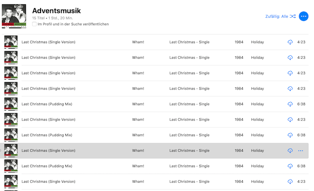Click Last Christmas - Single album on third row

point(189,73)
